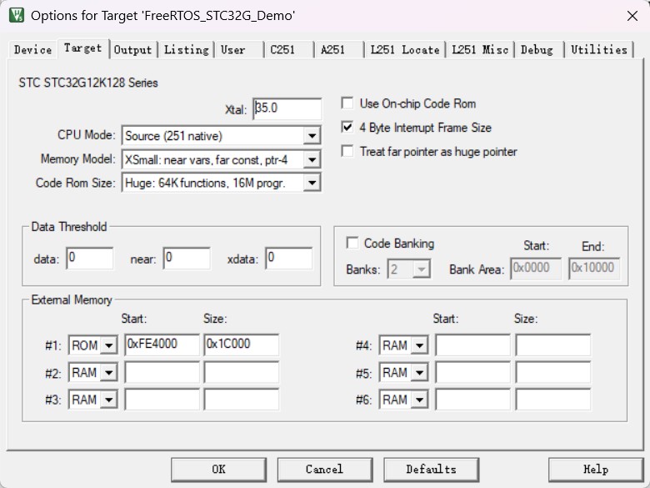The image size is (650, 488).
Task: Confirm settings with the OK button
Action: pos(219,470)
